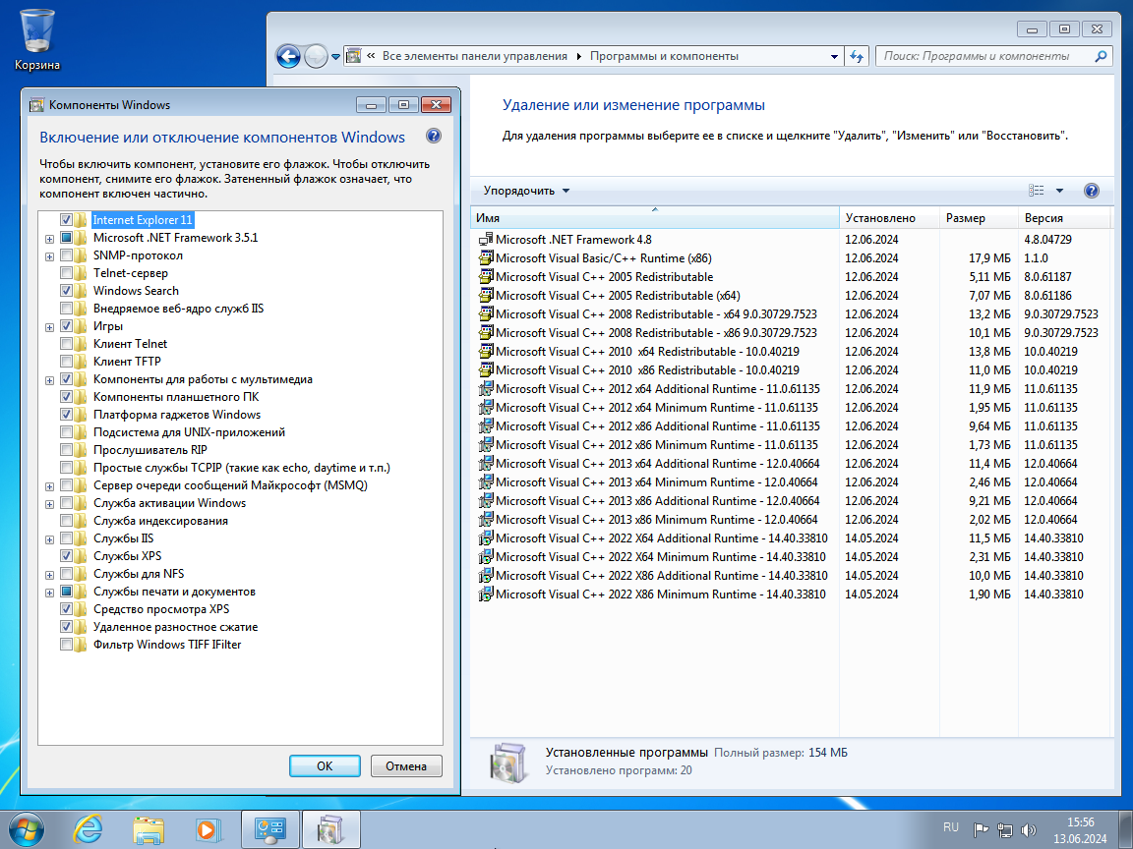Expand Сервер очереди сообщений (MSMQ) node
This screenshot has height=849, width=1133.
click(x=50, y=486)
